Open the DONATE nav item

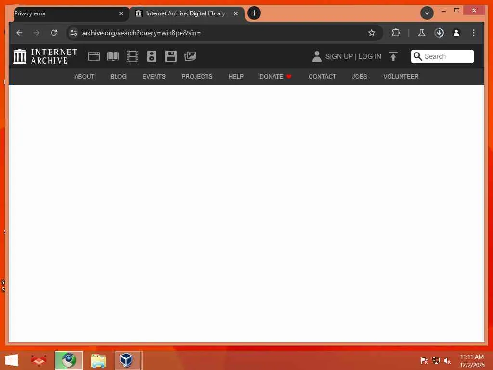(x=275, y=77)
